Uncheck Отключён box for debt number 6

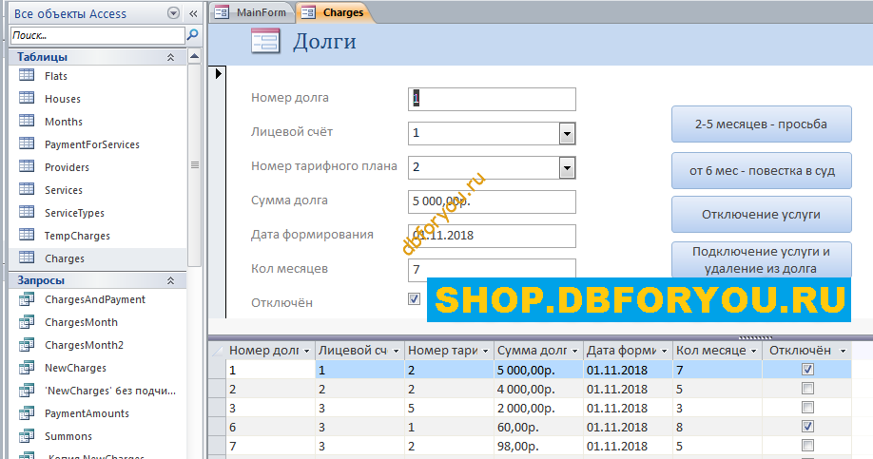807,426
